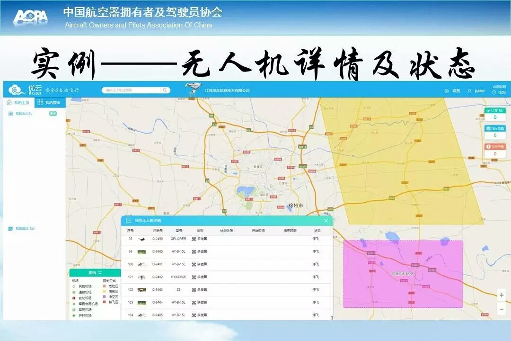Image resolution: width=511 pixels, height=341 pixels.
Task: Click the 停飞 status in row 101
Action: click(x=316, y=277)
